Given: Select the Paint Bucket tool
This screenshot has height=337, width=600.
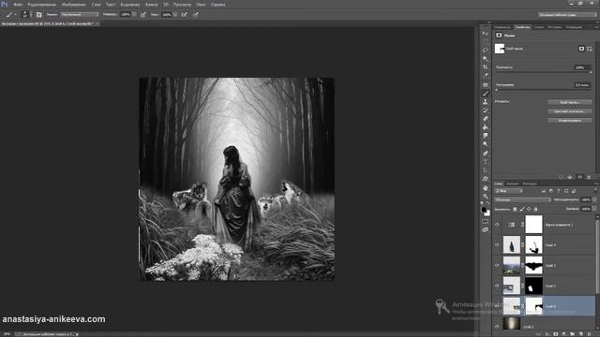Looking at the screenshot, I should coord(486,127).
